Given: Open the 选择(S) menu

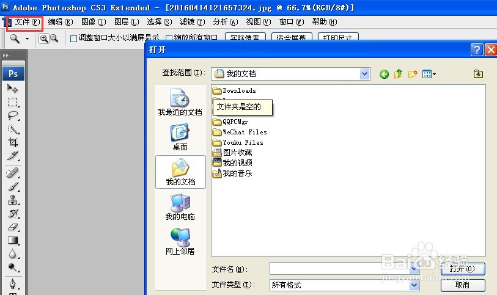Looking at the screenshot, I should (x=159, y=22).
